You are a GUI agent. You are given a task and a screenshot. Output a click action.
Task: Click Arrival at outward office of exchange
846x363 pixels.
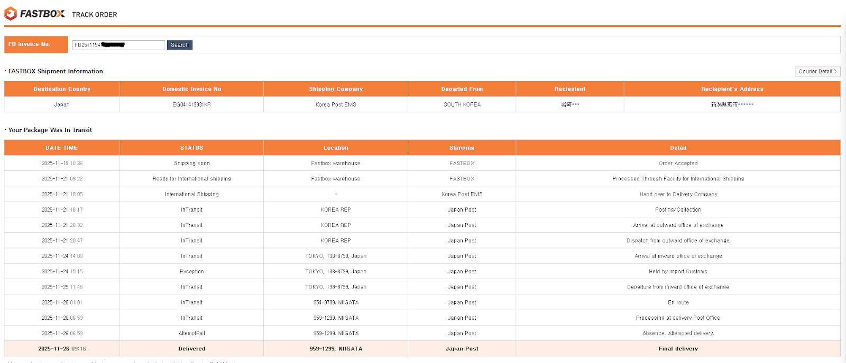(678, 225)
